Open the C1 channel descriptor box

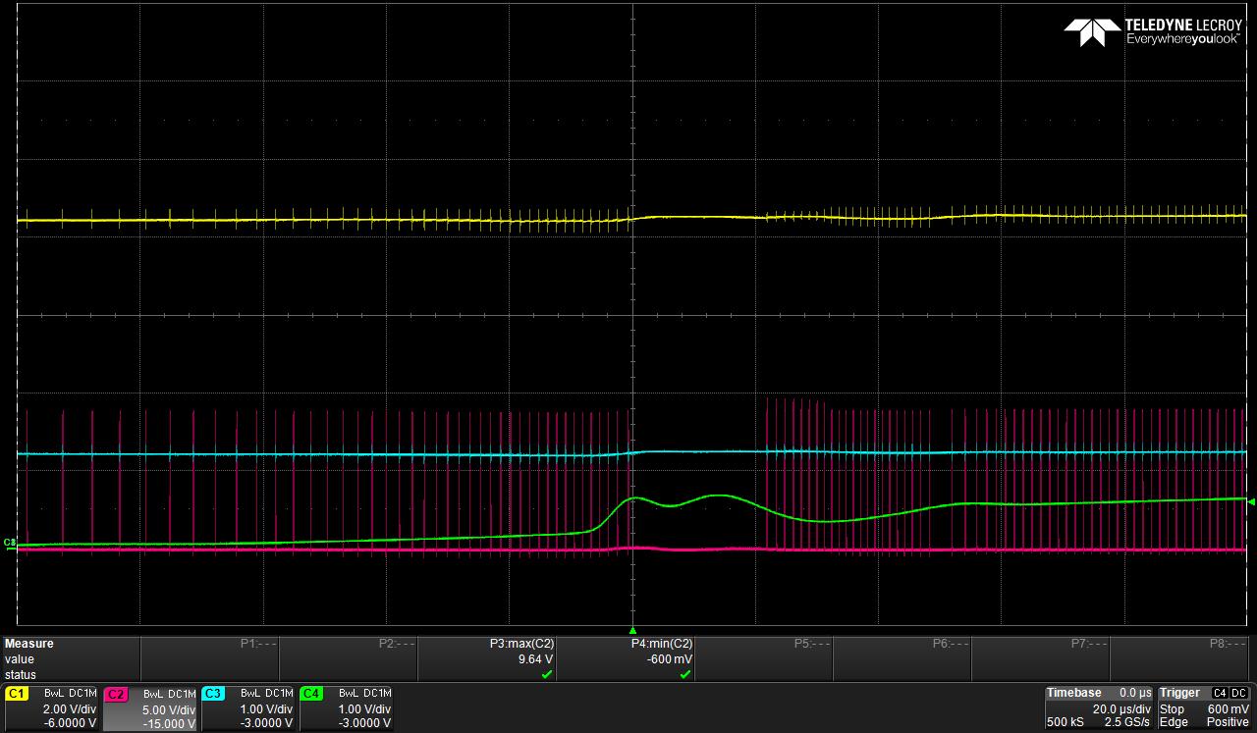click(x=51, y=708)
